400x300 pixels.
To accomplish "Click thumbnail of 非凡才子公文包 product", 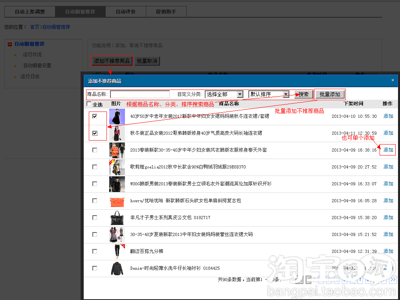I will point(117,218).
